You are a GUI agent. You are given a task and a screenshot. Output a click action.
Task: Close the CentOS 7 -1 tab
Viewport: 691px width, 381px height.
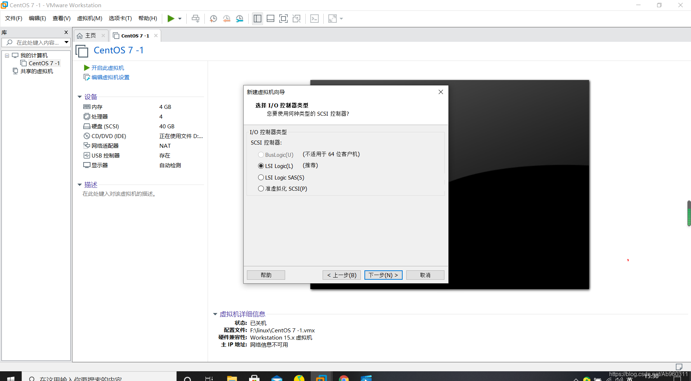coord(156,35)
